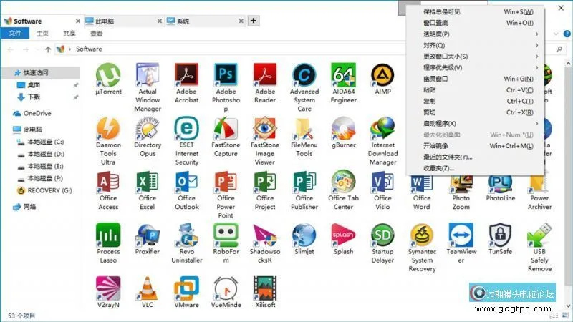The height and width of the screenshot is (322, 573).
Task: Click the new tab plus button
Action: (254, 21)
